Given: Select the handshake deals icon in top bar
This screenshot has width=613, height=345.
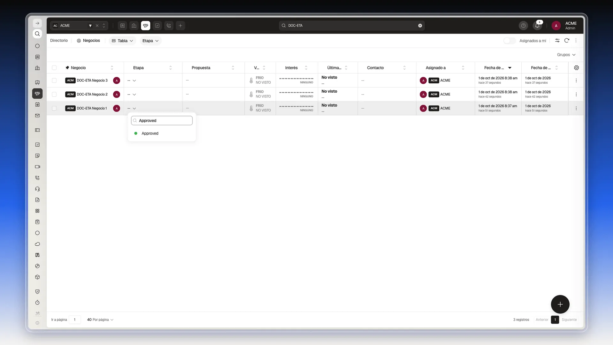Looking at the screenshot, I should coord(146,26).
